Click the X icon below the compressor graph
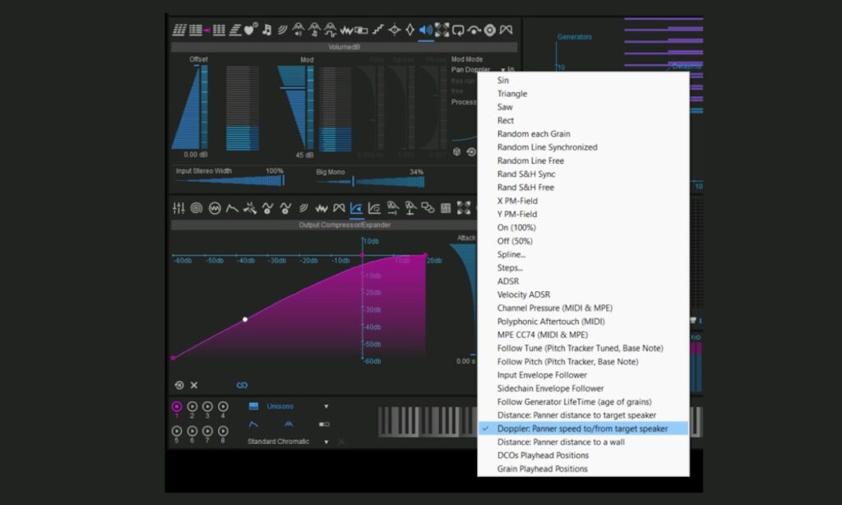This screenshot has width=842, height=505. coord(194,385)
